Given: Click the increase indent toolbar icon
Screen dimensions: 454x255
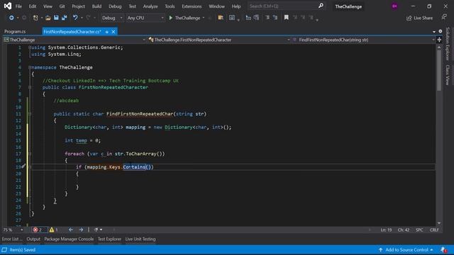Looking at the screenshot, I should [x=256, y=18].
